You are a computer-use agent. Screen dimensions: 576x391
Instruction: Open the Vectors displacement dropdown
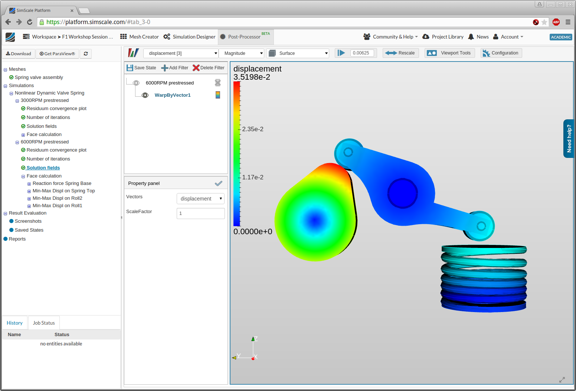tap(200, 199)
